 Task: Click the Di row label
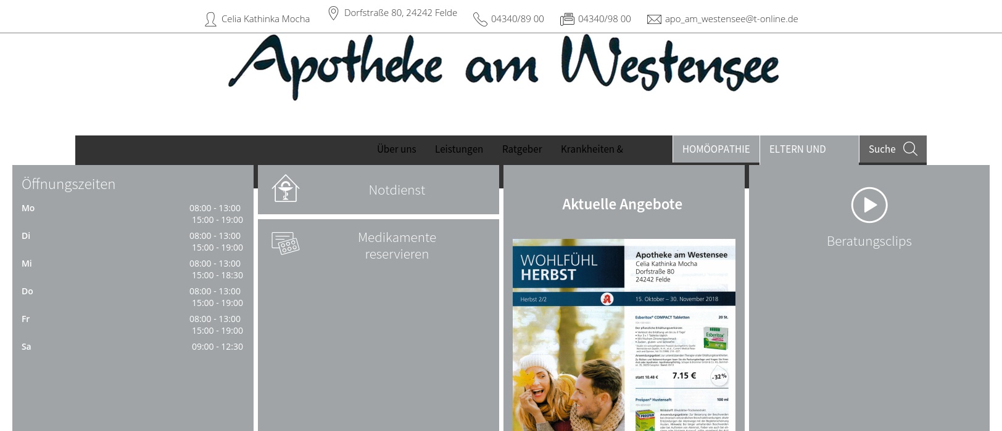[26, 236]
